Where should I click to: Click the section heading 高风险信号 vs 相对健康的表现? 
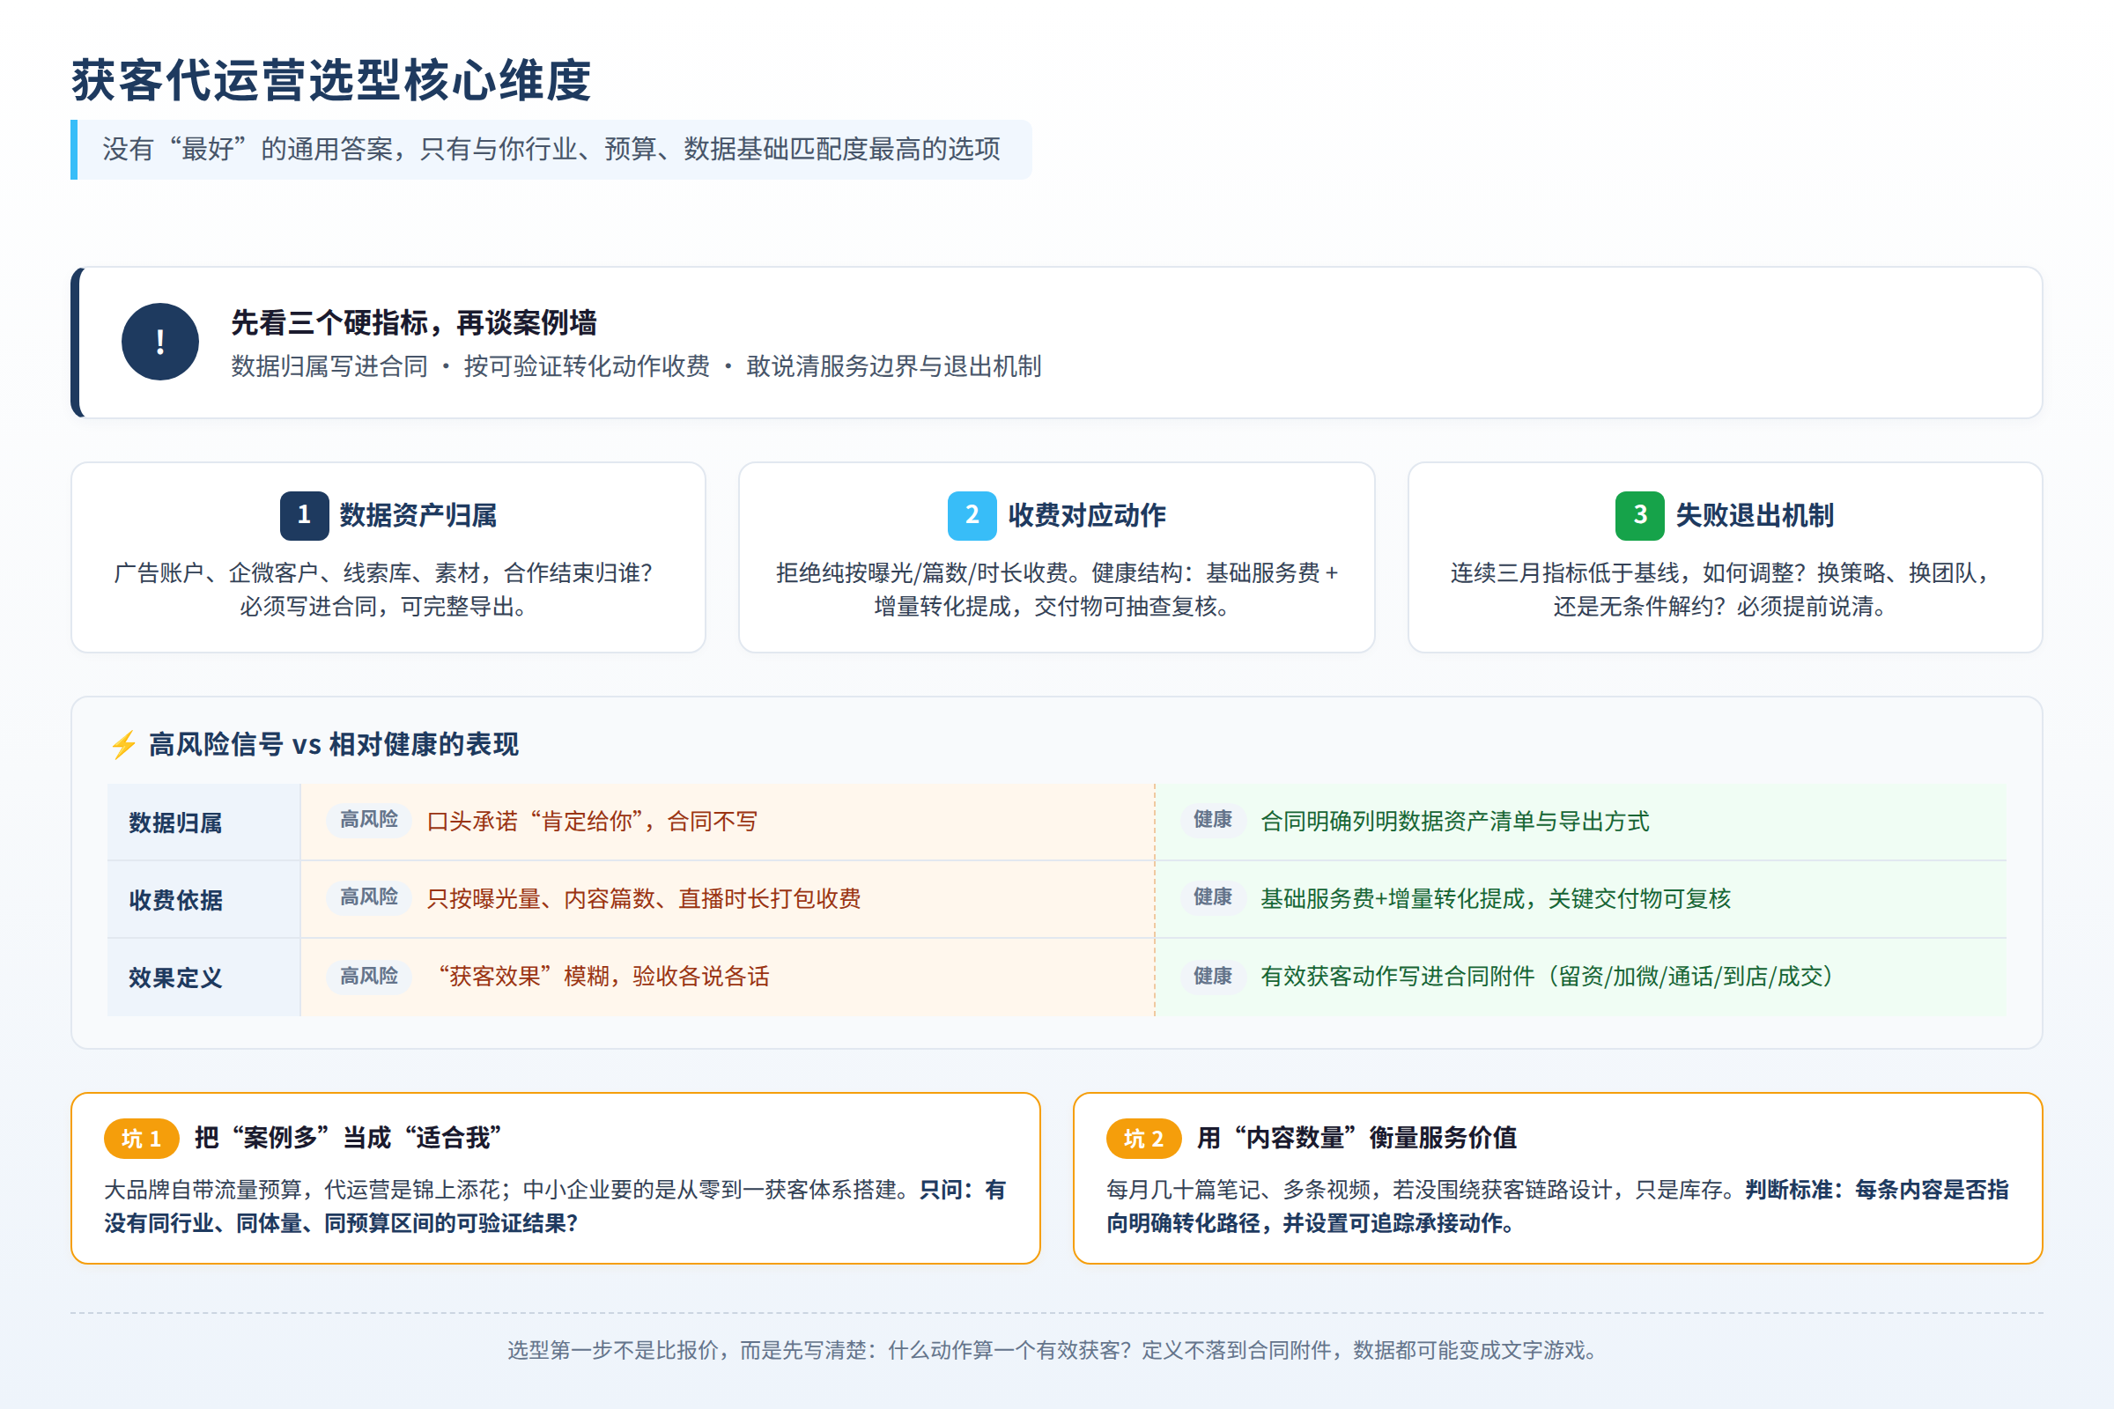[x=334, y=745]
